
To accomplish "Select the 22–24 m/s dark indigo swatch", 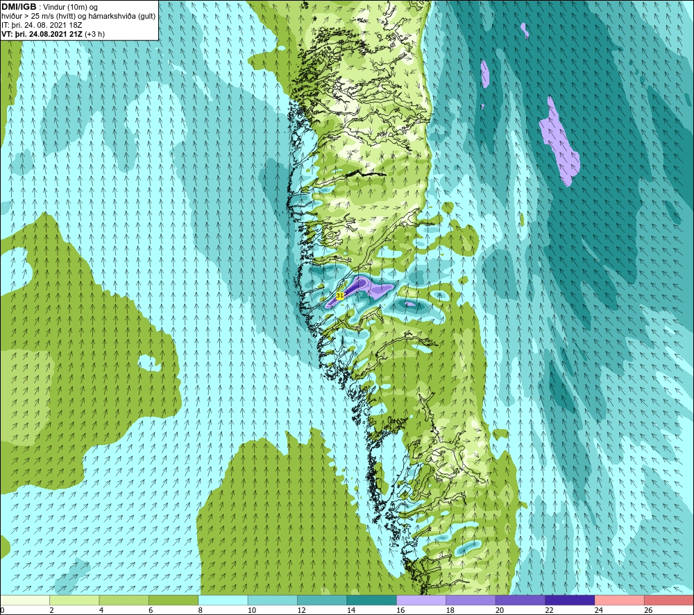I will tap(570, 600).
